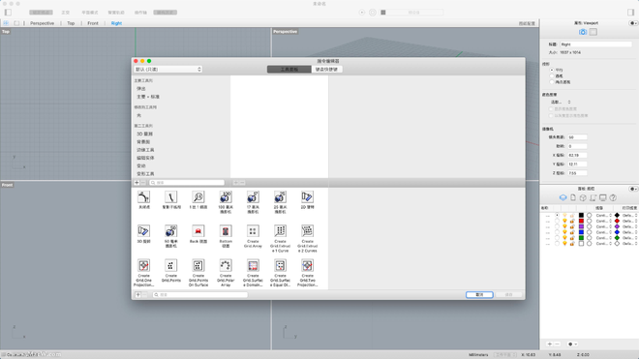The height and width of the screenshot is (359, 639).
Task: Select the 100 mm camera lens command icon
Action: (226, 197)
